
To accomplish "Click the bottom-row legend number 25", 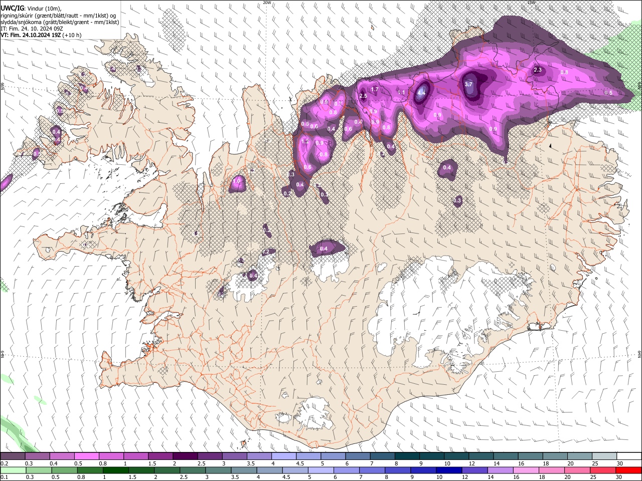I will point(592,477).
